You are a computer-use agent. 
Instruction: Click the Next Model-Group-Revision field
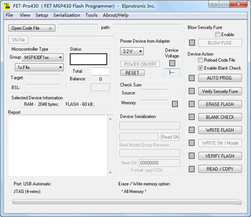click(150, 153)
